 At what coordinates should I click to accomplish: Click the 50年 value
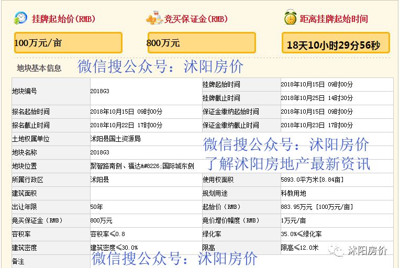click(x=97, y=207)
